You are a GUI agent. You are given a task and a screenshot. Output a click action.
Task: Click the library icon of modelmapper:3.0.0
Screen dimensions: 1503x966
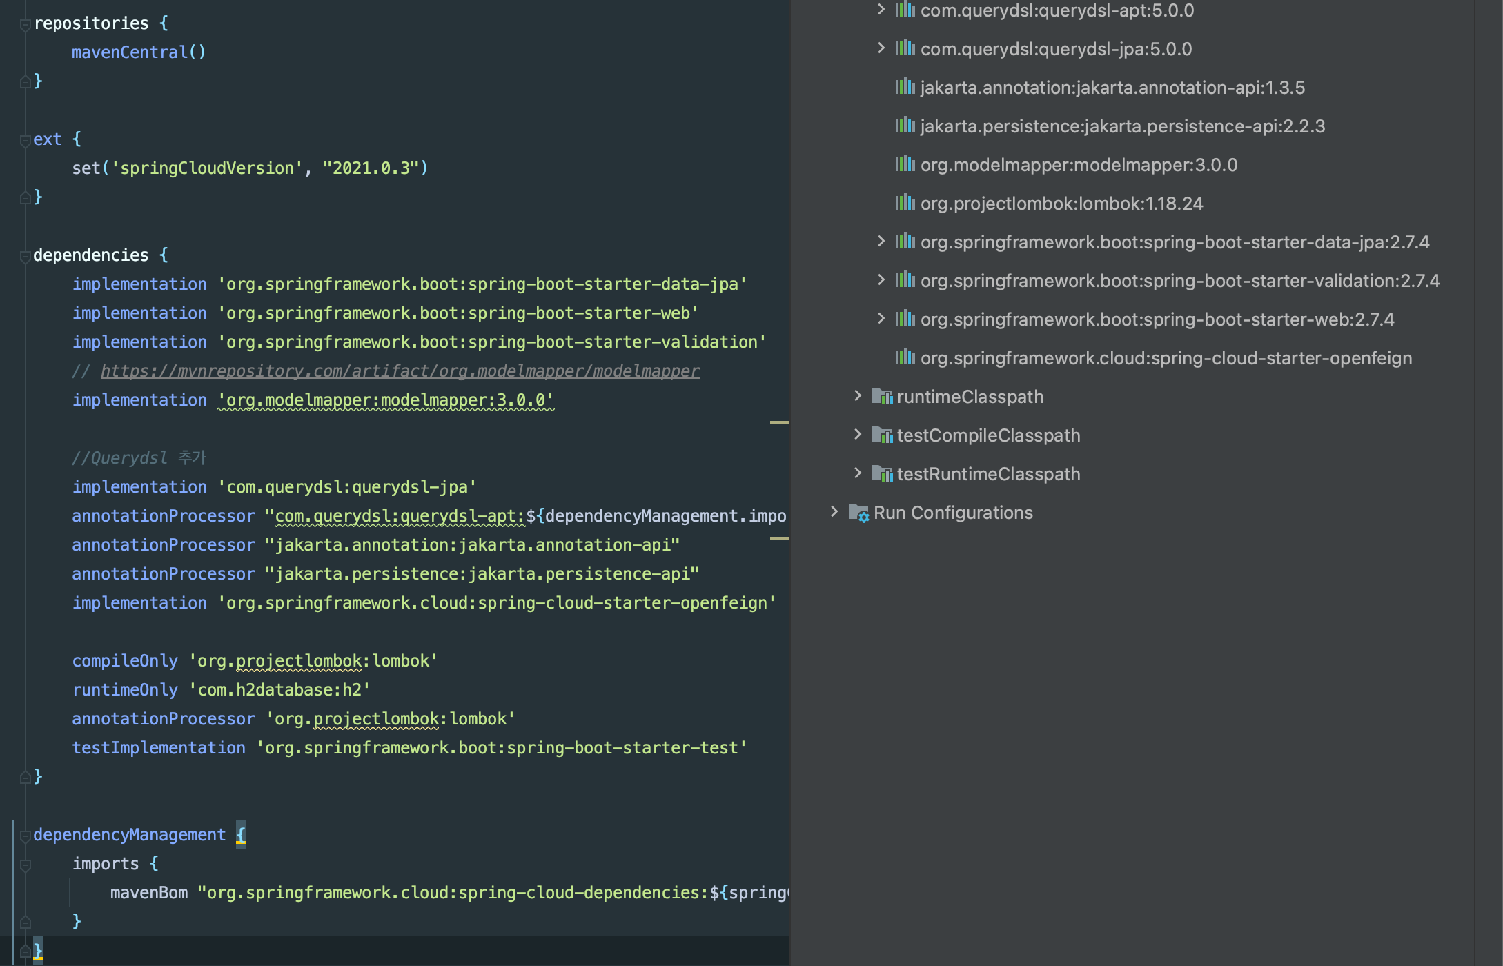[905, 164]
